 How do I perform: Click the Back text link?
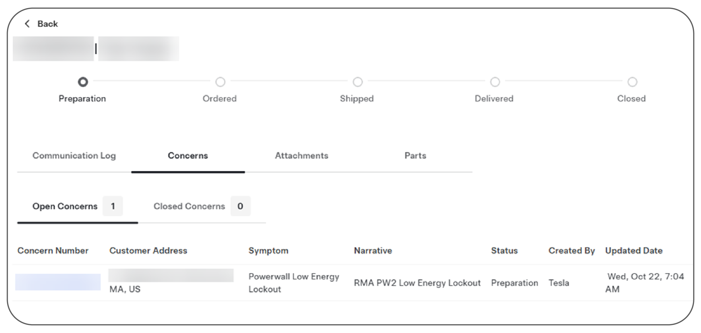point(48,24)
